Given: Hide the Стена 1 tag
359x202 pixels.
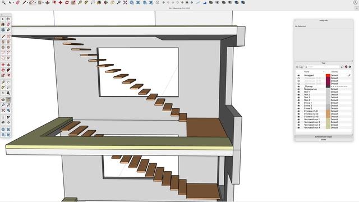Looking at the screenshot, I should [x=298, y=103].
